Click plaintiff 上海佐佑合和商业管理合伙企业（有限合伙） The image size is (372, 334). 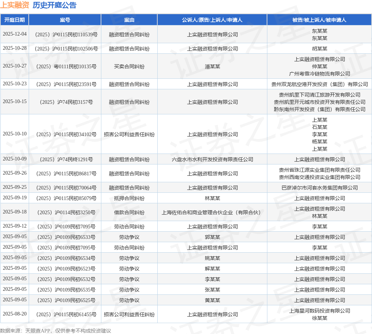(212, 213)
